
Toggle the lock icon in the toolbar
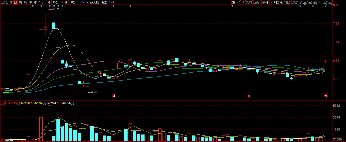tap(320, 3)
